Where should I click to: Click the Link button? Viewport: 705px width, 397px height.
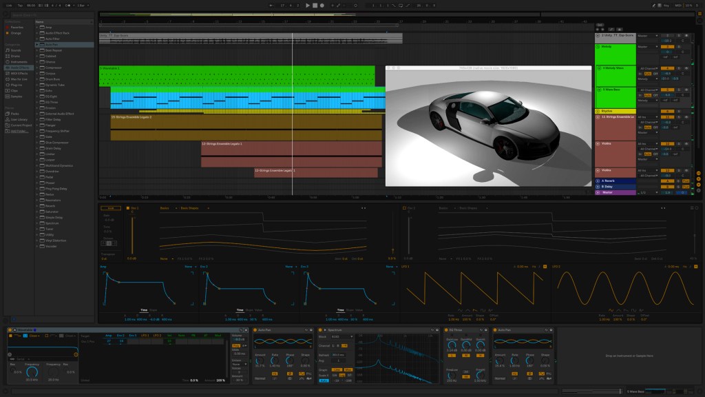pyautogui.click(x=8, y=6)
